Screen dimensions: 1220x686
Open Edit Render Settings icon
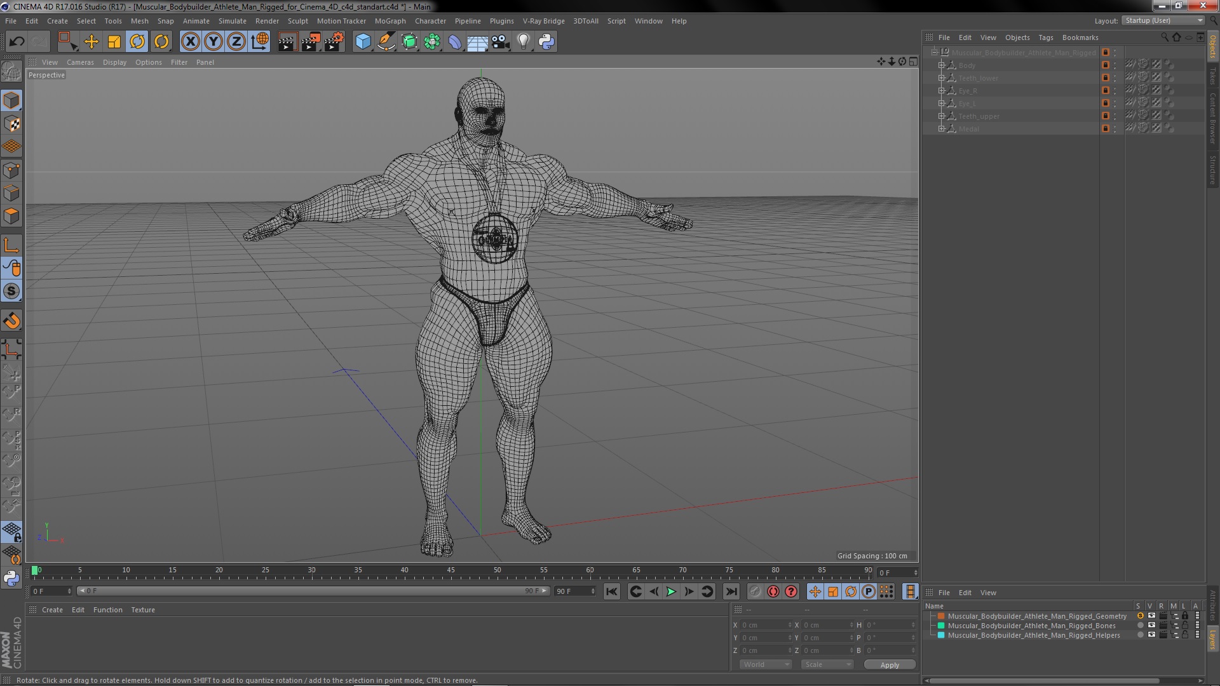pos(334,42)
